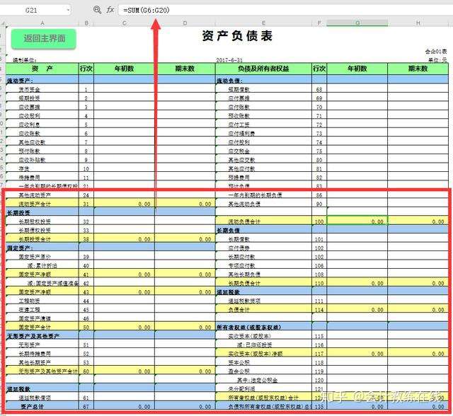Click the 预付账款 cell (line 8)
Image resolution: width=453 pixels, height=416 pixels.
click(x=42, y=151)
